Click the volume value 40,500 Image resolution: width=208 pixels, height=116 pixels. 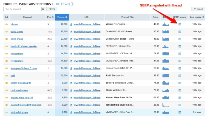[64, 24]
